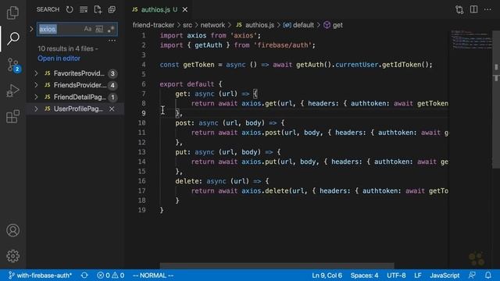Image resolution: width=500 pixels, height=281 pixels.
Task: Open problems: errors and warnings count
Action: [110, 276]
